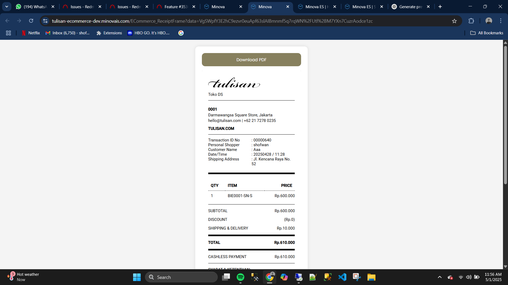The height and width of the screenshot is (285, 508).
Task: Go back to previous page
Action: 7,21
